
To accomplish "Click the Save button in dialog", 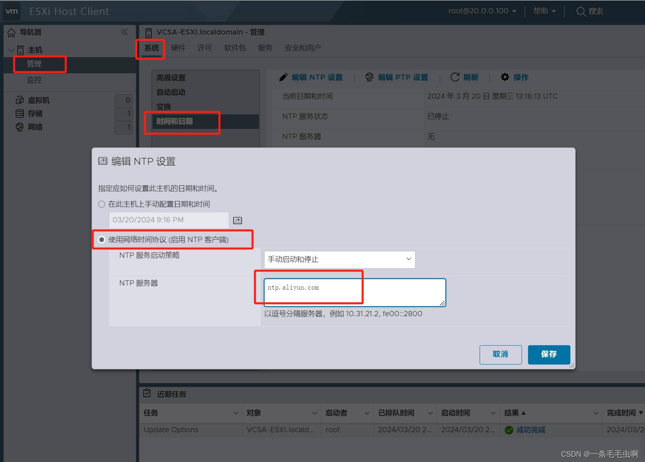I will (549, 354).
